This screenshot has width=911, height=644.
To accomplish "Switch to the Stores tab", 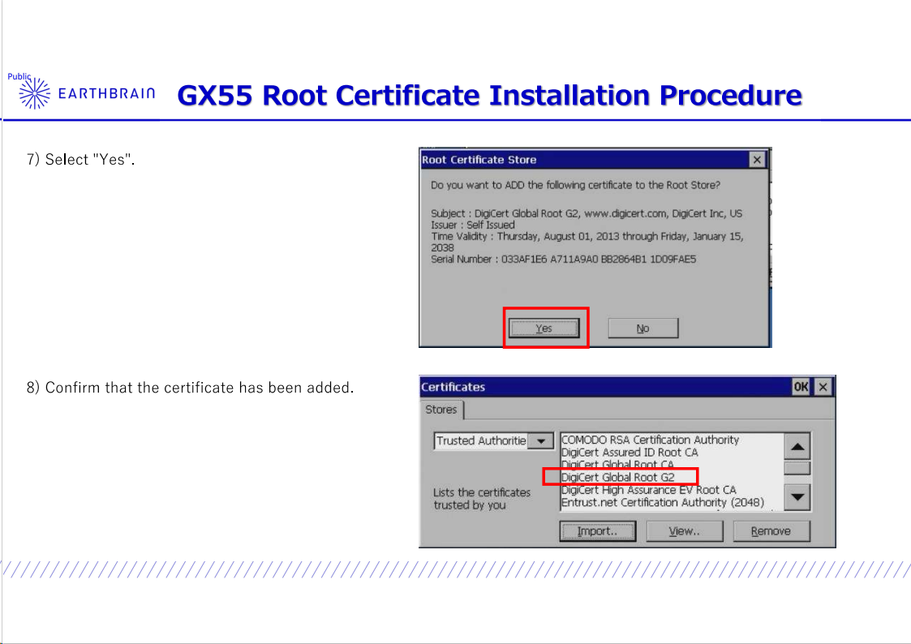I will pos(441,410).
